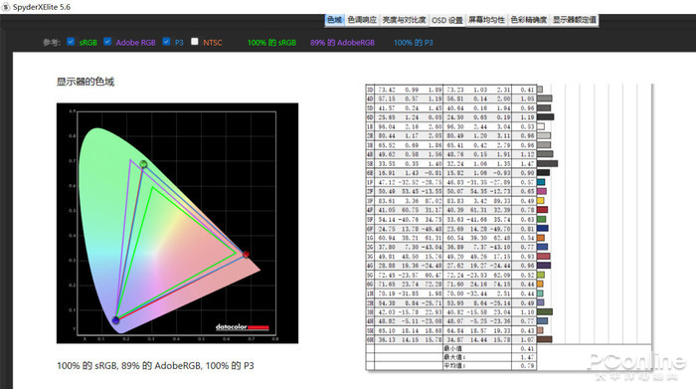
Task: Switch to the 色调响应 tab
Action: click(x=362, y=20)
